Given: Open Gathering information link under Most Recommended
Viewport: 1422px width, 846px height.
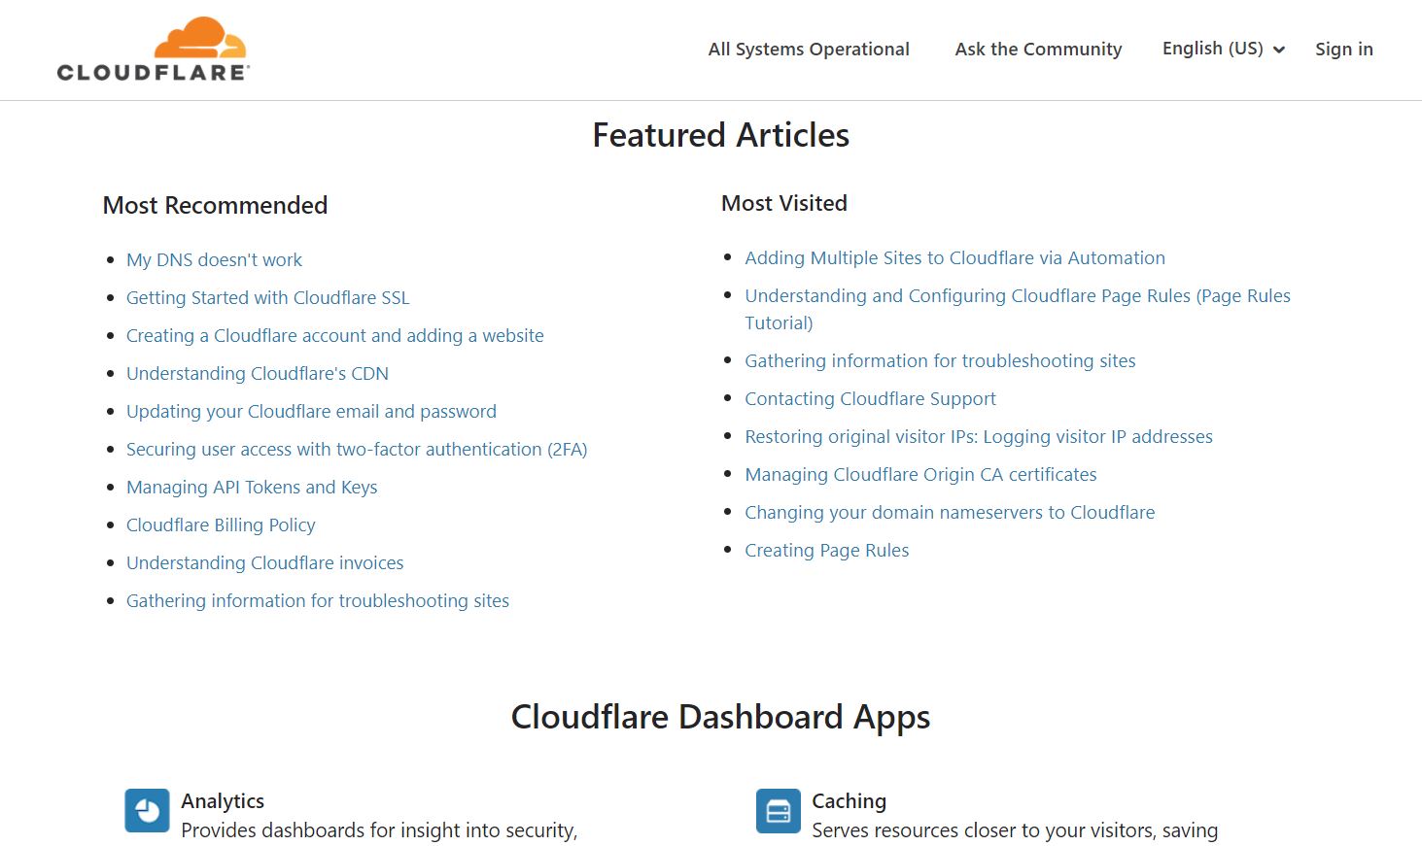Looking at the screenshot, I should pyautogui.click(x=318, y=600).
